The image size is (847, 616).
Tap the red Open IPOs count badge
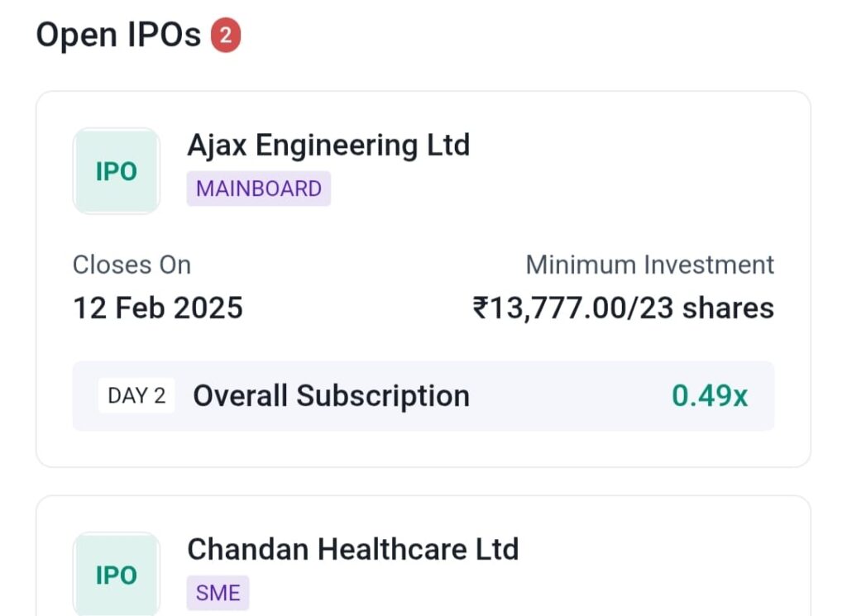pyautogui.click(x=226, y=35)
